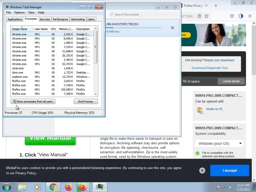Open Task Manager Options menu
256x192 pixels.
click(x=19, y=12)
